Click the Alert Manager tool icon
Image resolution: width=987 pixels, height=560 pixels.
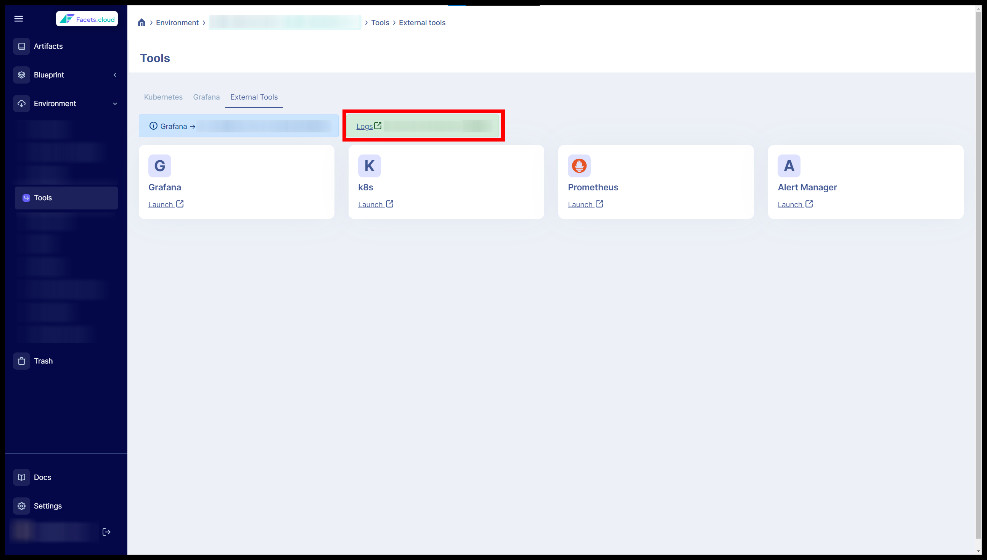click(x=788, y=166)
